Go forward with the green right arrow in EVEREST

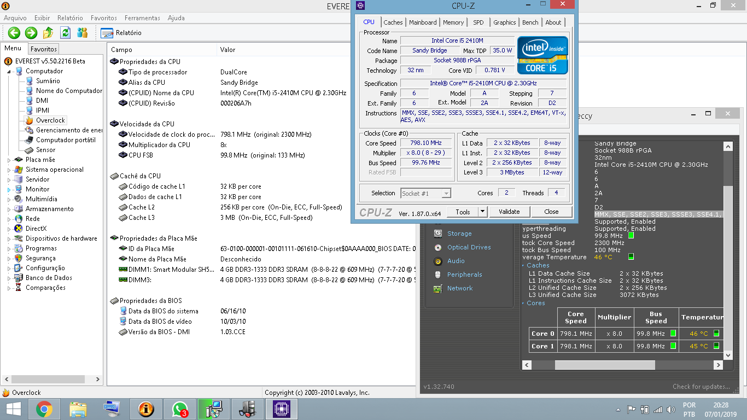point(31,33)
